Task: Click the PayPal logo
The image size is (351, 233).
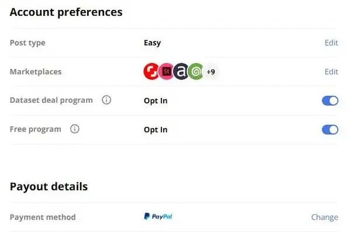Action: pos(158,217)
